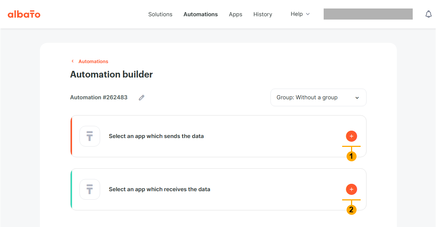Open the Solutions tab
The image size is (436, 227).
(x=160, y=14)
